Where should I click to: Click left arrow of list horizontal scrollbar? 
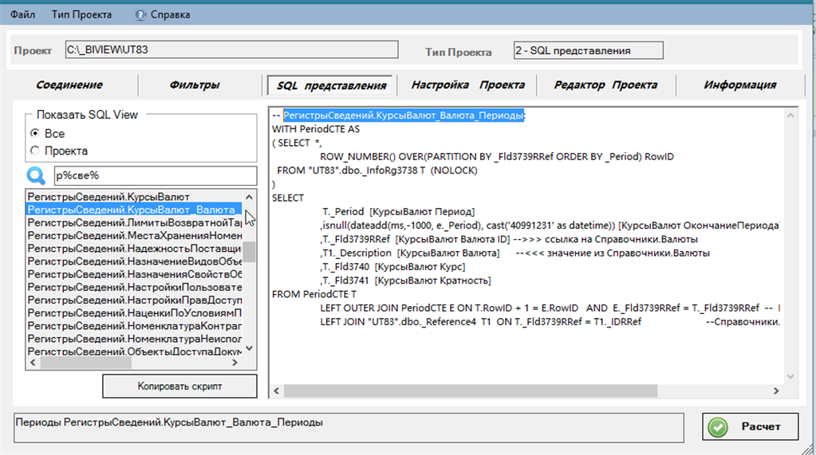[x=33, y=363]
